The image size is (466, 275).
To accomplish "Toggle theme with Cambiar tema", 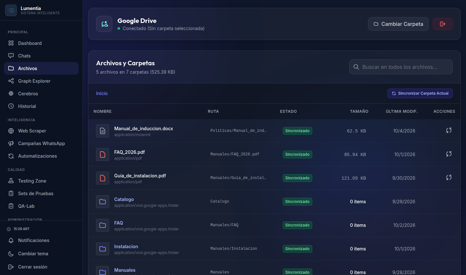I will click(x=41, y=254).
